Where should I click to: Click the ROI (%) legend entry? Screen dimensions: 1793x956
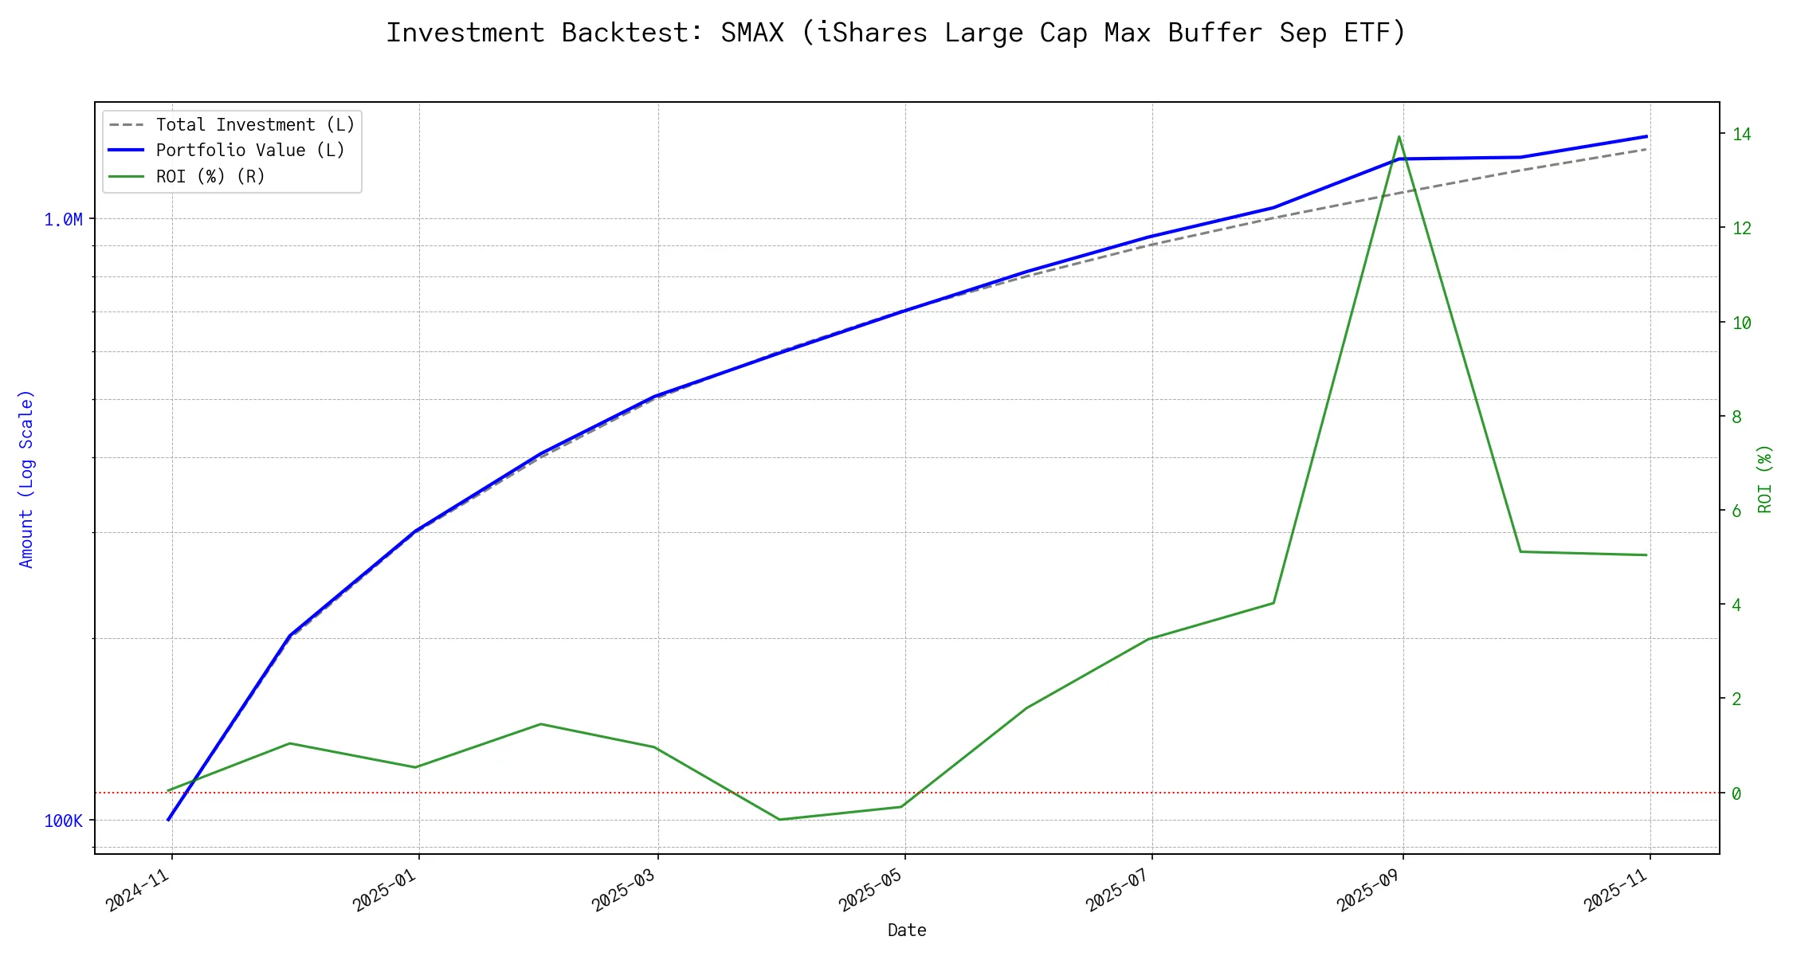210,176
